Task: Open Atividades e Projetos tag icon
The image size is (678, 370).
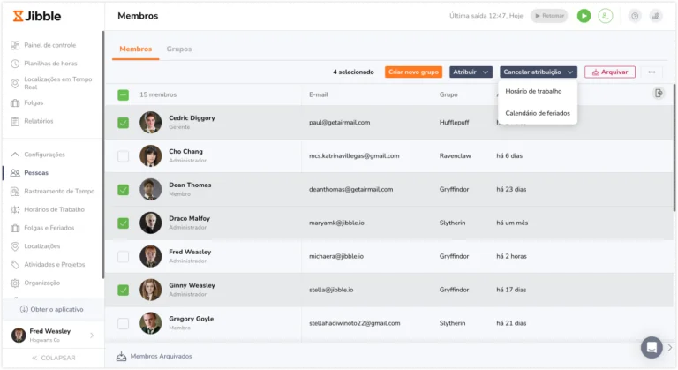Action: point(15,264)
